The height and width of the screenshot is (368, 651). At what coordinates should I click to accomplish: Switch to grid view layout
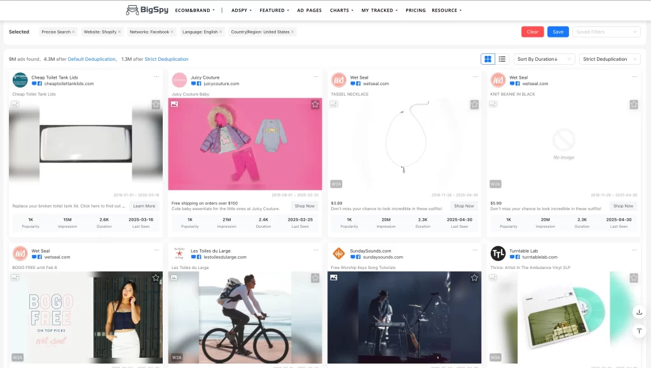(488, 59)
